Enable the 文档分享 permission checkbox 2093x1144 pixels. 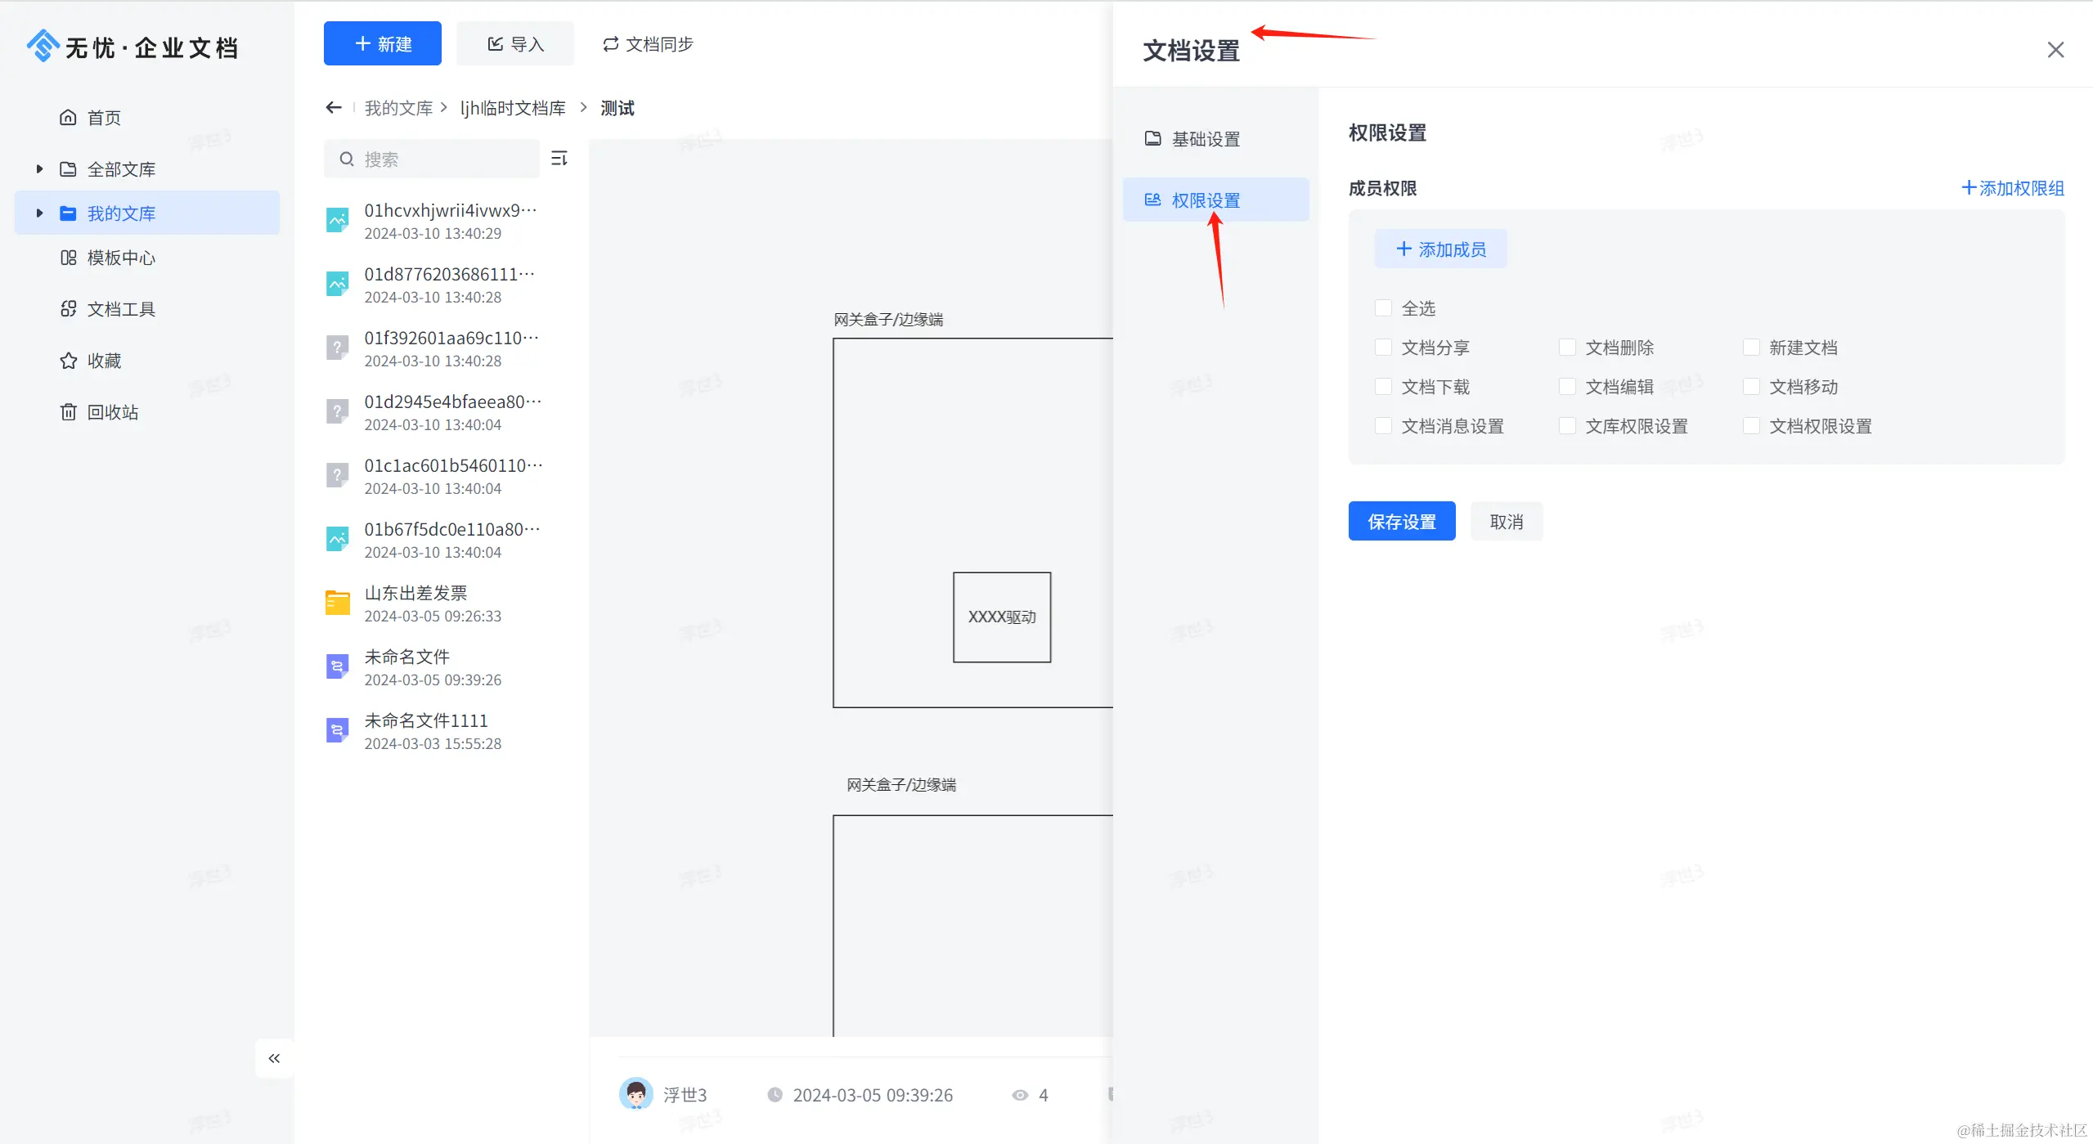[1383, 348]
